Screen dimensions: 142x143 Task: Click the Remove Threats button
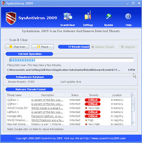point(103,47)
